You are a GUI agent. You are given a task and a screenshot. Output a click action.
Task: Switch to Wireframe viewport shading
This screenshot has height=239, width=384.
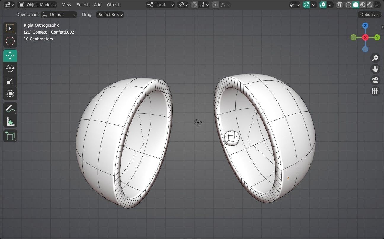tap(349, 5)
